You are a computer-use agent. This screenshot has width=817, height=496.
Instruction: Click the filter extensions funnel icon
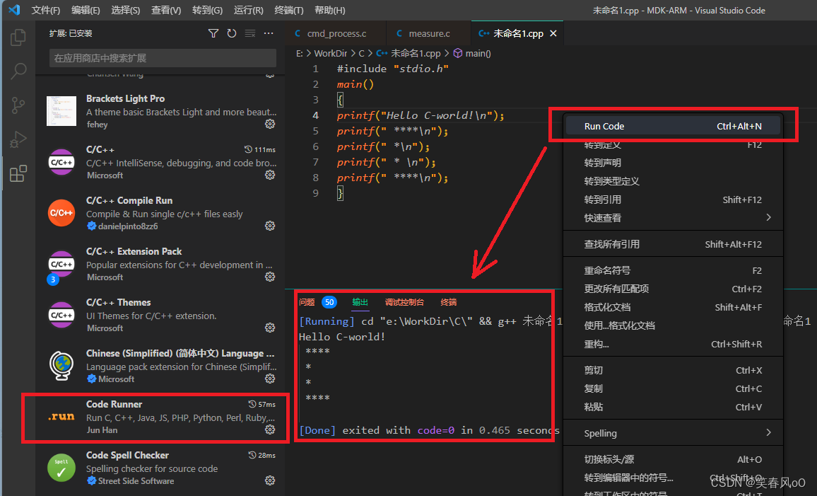(x=213, y=33)
